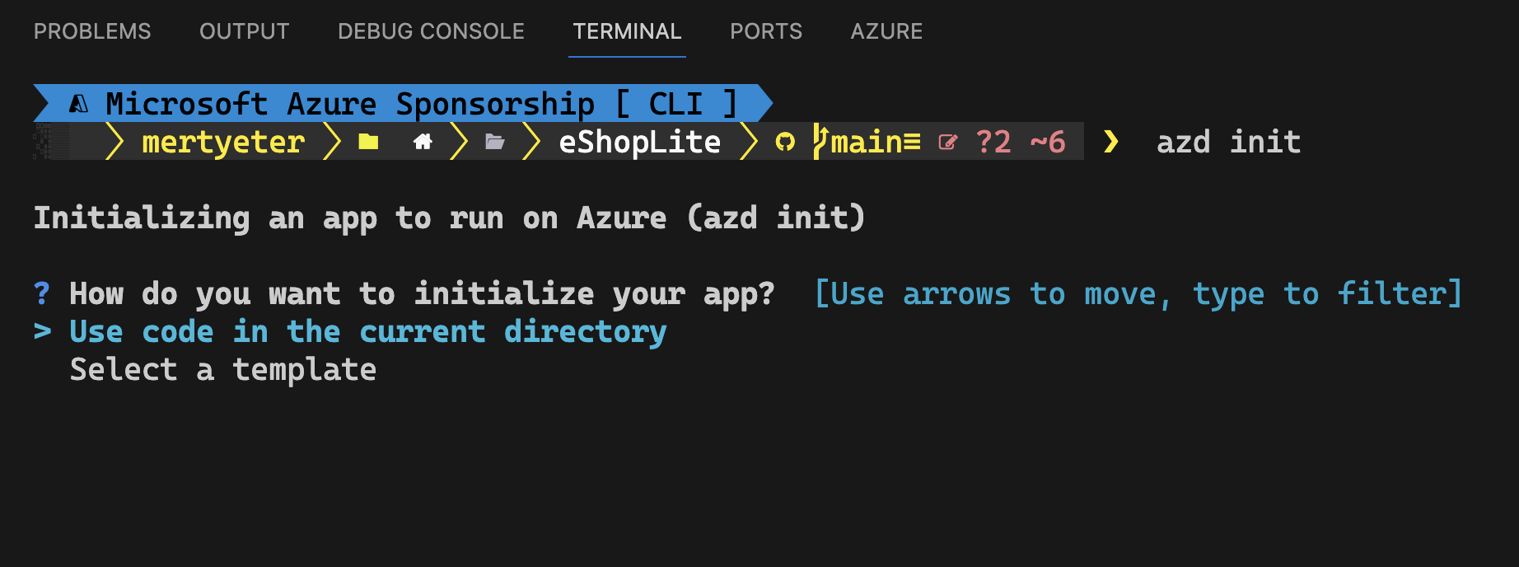Click the eShopLite folder name
1519x567 pixels.
click(x=640, y=142)
